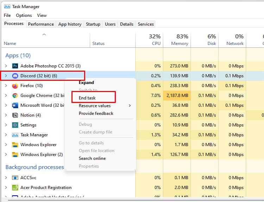Viewport: 264px width, 202px height.
Task: Open the File menu
Action: tap(7, 15)
